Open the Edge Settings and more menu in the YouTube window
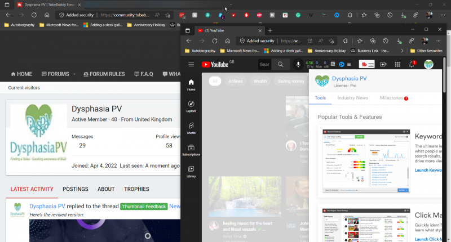This screenshot has width=451, height=242. point(439,41)
